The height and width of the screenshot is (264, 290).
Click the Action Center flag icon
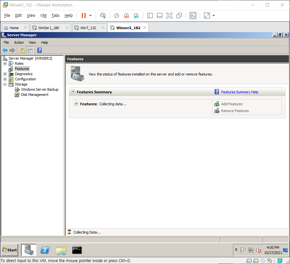pos(243,250)
